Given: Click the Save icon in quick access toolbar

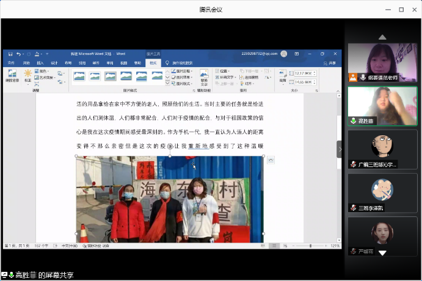Looking at the screenshot, I should tap(11, 54).
